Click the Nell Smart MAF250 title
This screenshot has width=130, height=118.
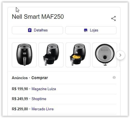pyautogui.click(x=38, y=17)
